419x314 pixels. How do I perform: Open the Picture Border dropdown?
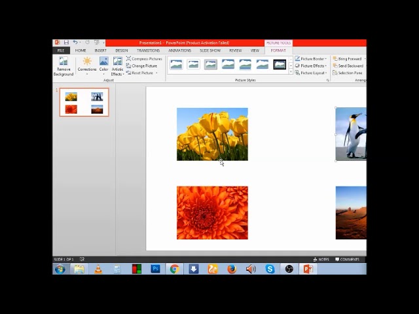point(311,59)
